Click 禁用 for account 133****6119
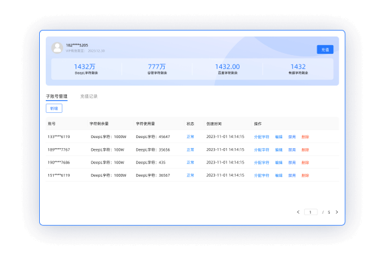The height and width of the screenshot is (259, 385). click(x=292, y=137)
